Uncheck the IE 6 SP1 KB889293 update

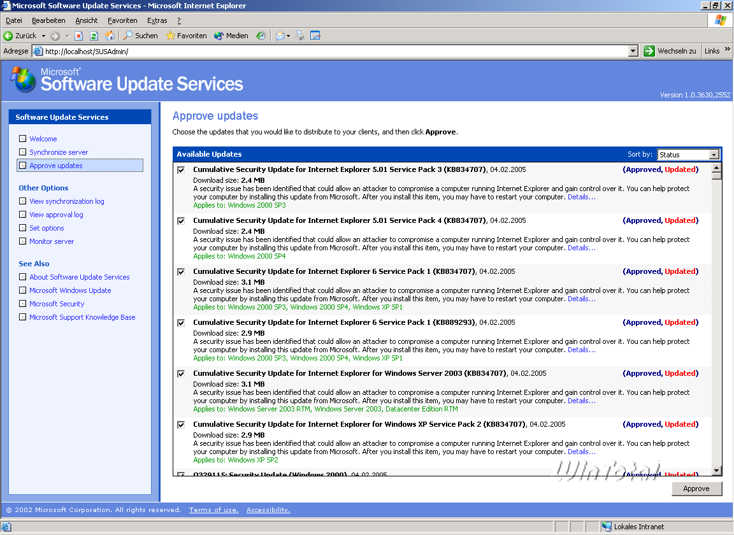181,323
